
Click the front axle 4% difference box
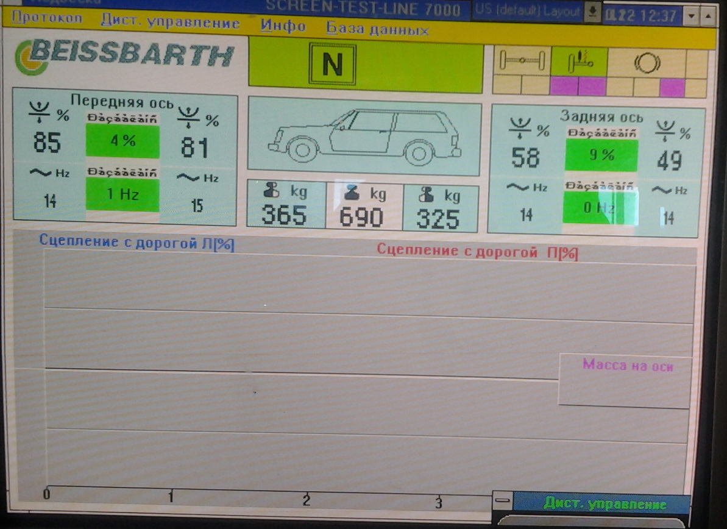pos(122,141)
